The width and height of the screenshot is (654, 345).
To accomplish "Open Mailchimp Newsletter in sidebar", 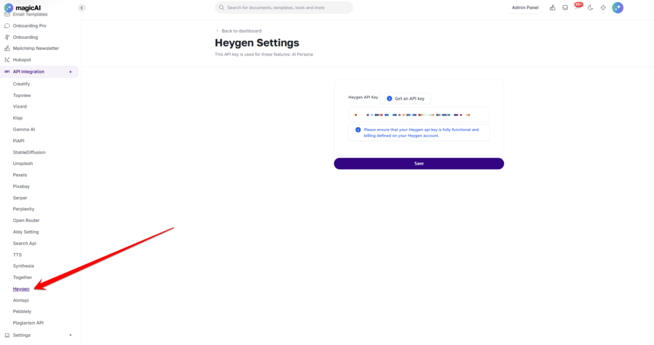I will click(x=36, y=48).
